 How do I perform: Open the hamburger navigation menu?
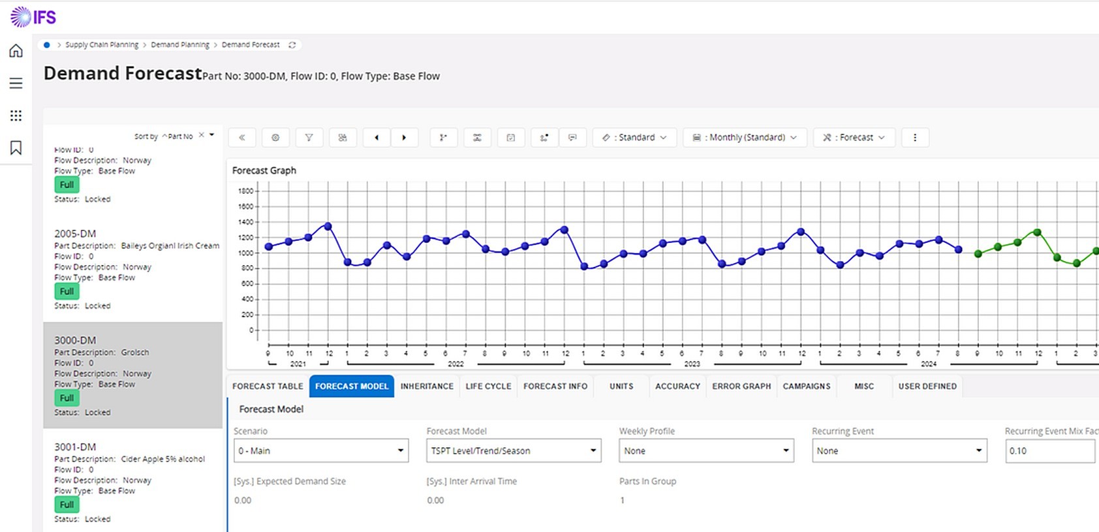tap(16, 84)
